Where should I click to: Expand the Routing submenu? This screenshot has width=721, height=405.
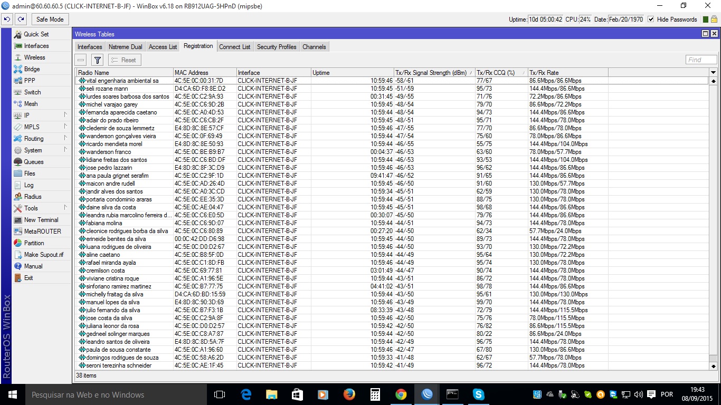point(41,139)
